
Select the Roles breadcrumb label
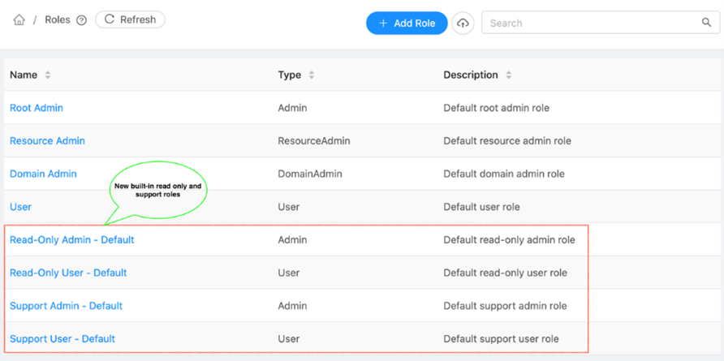pyautogui.click(x=58, y=19)
